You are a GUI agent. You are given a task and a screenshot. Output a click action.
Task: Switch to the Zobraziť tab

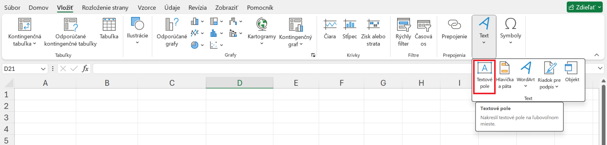pos(227,7)
